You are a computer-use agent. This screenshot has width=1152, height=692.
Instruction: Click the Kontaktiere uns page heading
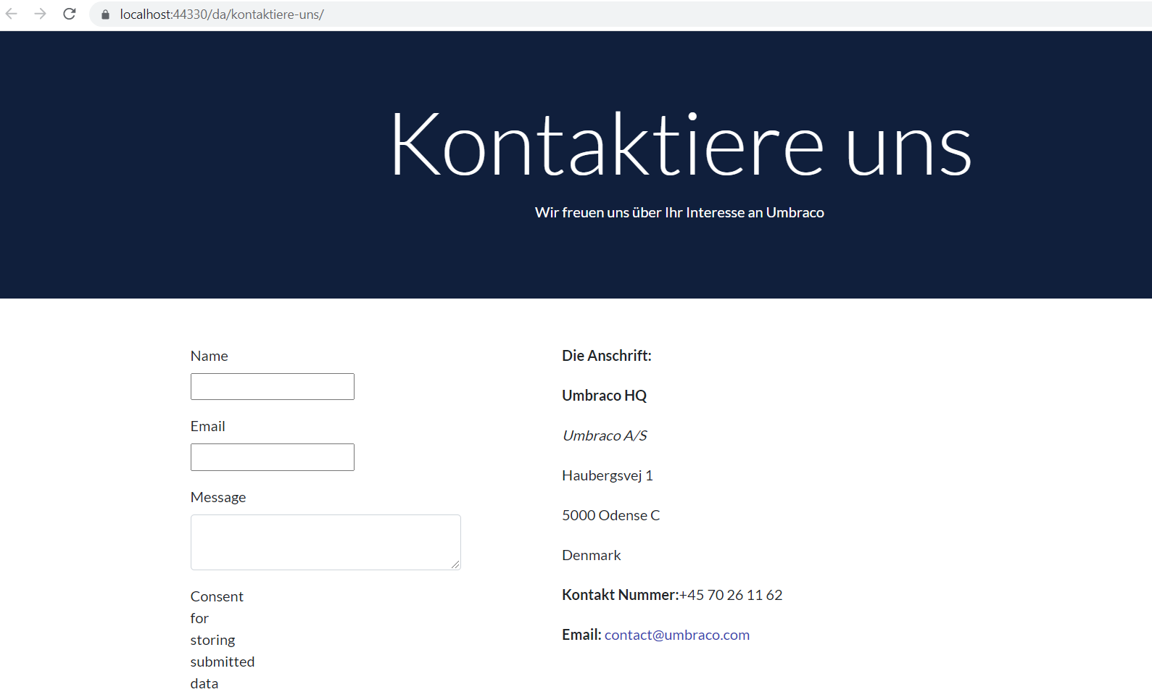click(x=679, y=144)
